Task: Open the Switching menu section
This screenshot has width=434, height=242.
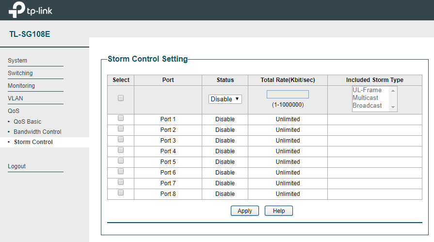Action: pos(20,73)
